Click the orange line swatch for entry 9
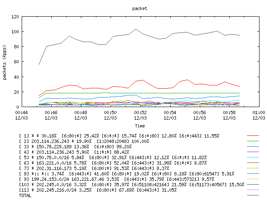The width and height of the screenshot is (267, 200). coord(253,179)
